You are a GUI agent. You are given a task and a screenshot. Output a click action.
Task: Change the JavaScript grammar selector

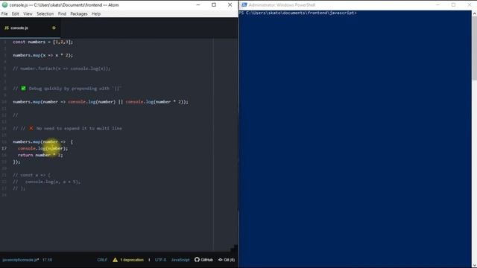(180, 260)
